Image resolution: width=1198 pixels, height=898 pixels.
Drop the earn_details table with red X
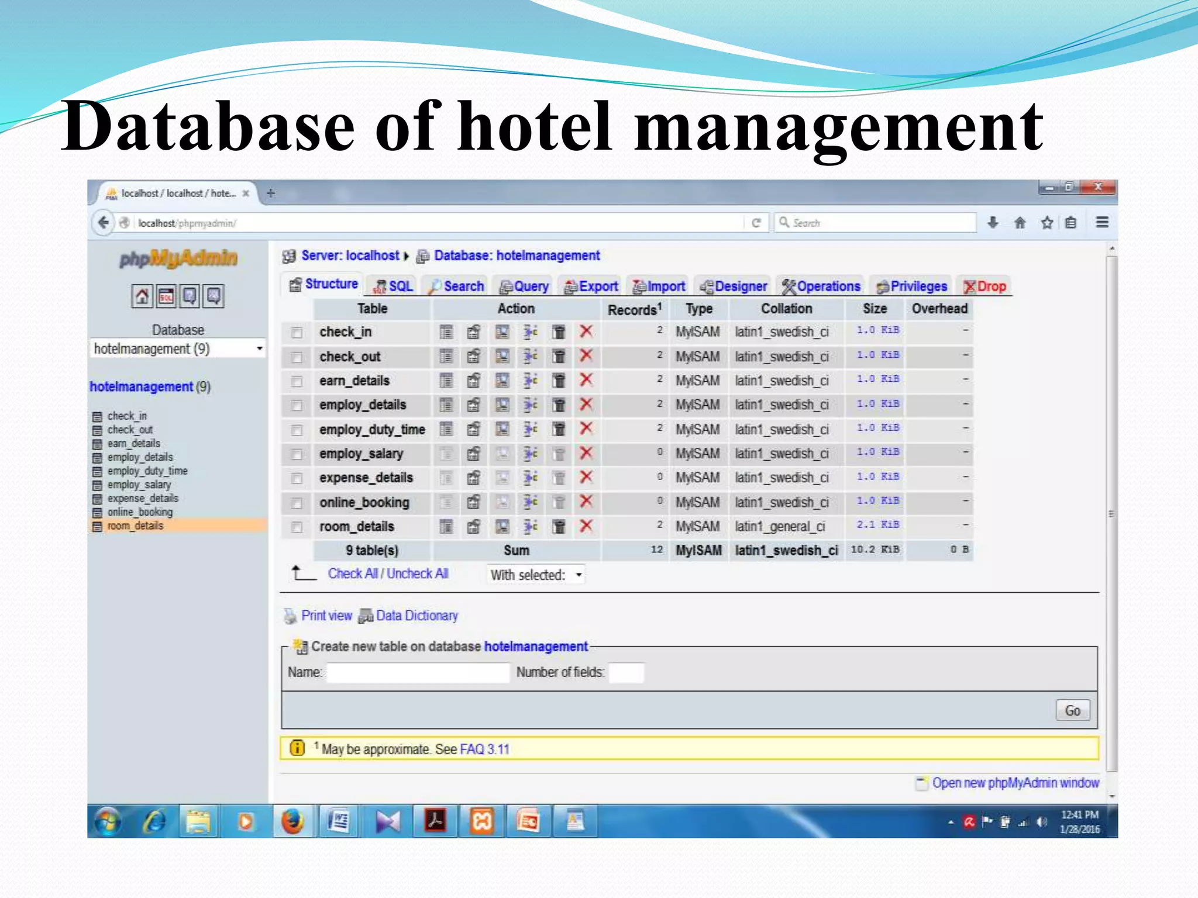click(586, 380)
